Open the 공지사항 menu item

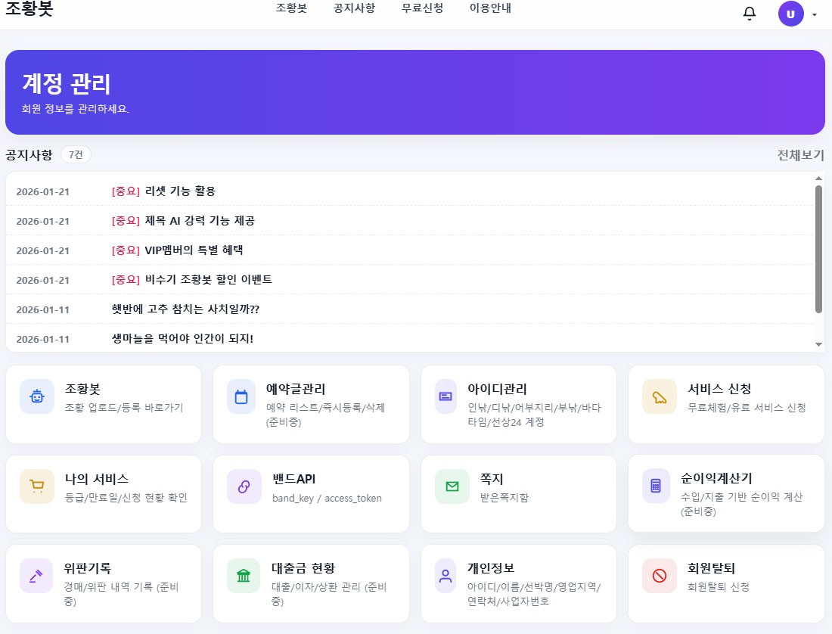(x=355, y=8)
